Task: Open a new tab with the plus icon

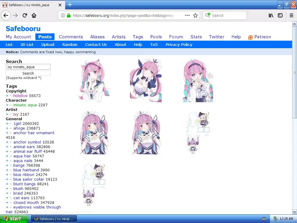Action: point(70,5)
